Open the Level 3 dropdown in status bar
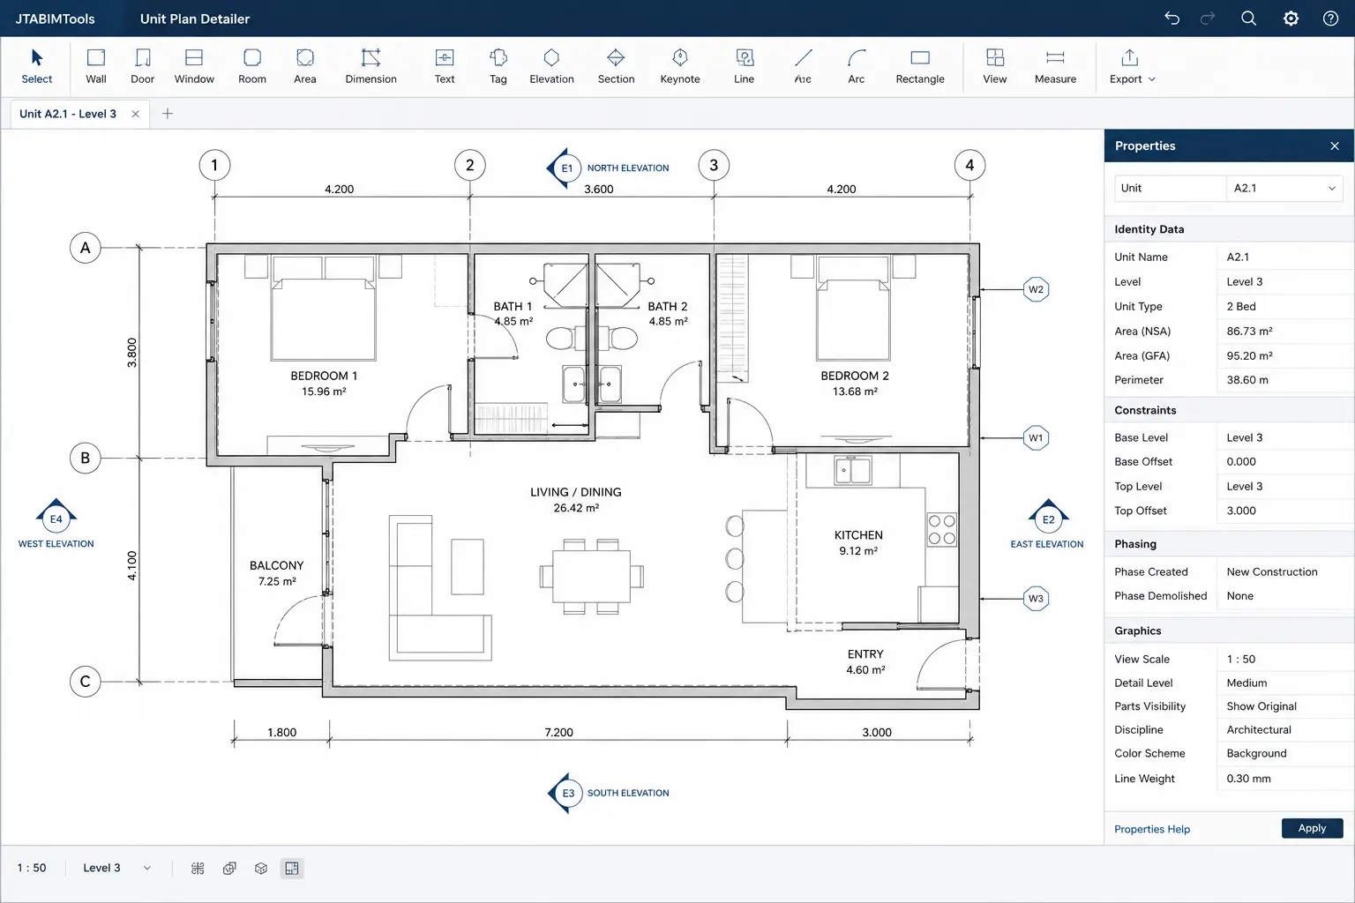 point(116,868)
